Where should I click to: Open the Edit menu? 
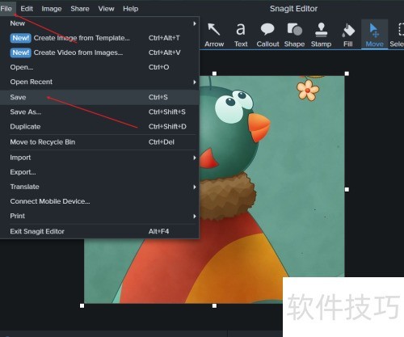point(27,9)
